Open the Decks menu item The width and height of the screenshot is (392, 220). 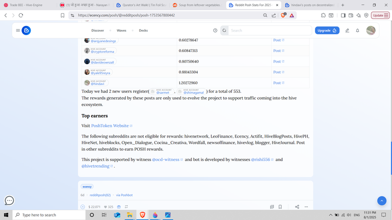143,31
